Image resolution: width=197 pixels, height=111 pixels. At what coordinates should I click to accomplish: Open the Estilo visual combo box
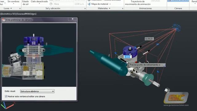coord(37,91)
